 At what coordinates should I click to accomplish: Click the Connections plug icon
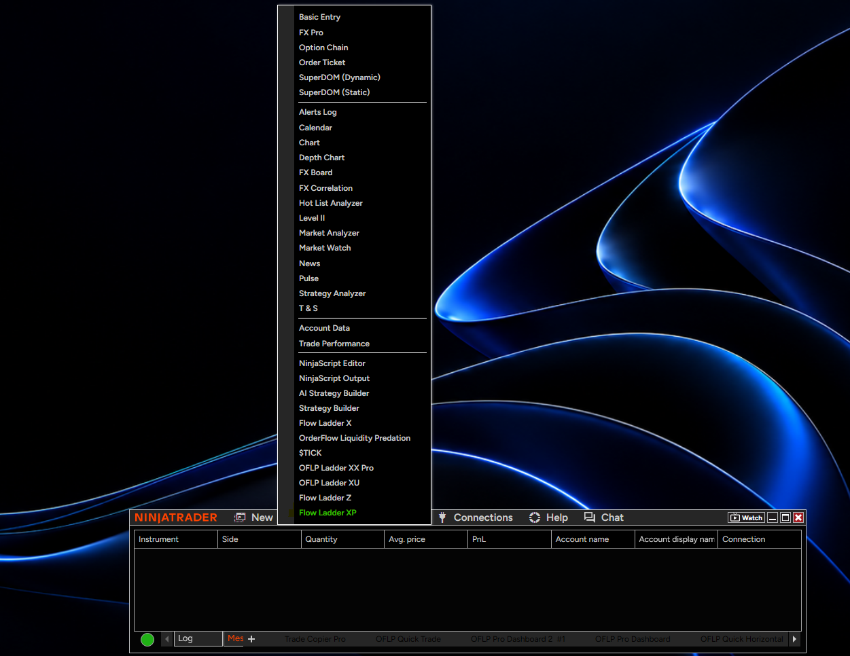click(x=442, y=517)
